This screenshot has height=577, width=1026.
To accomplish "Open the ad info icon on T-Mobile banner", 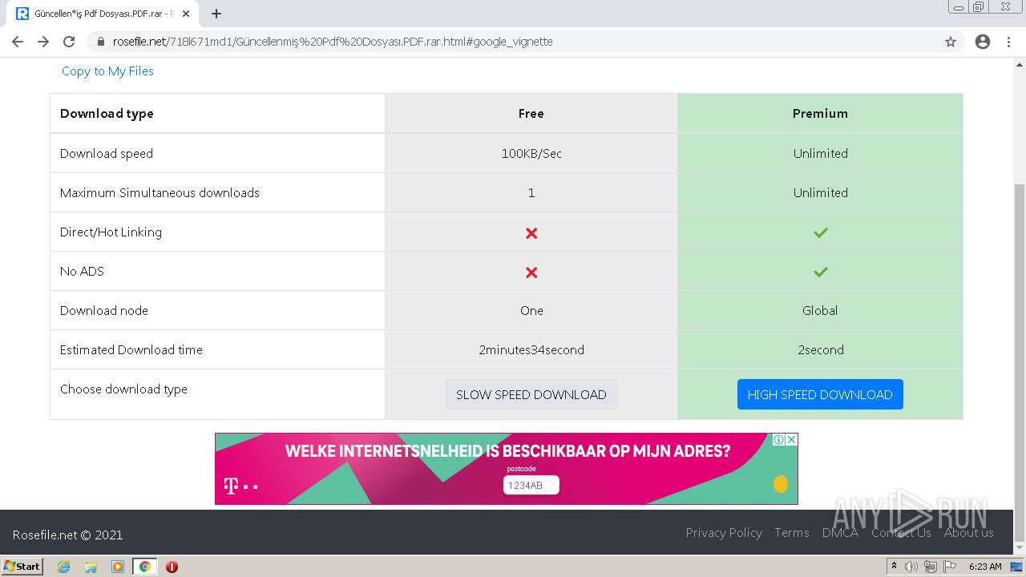I will [x=778, y=439].
